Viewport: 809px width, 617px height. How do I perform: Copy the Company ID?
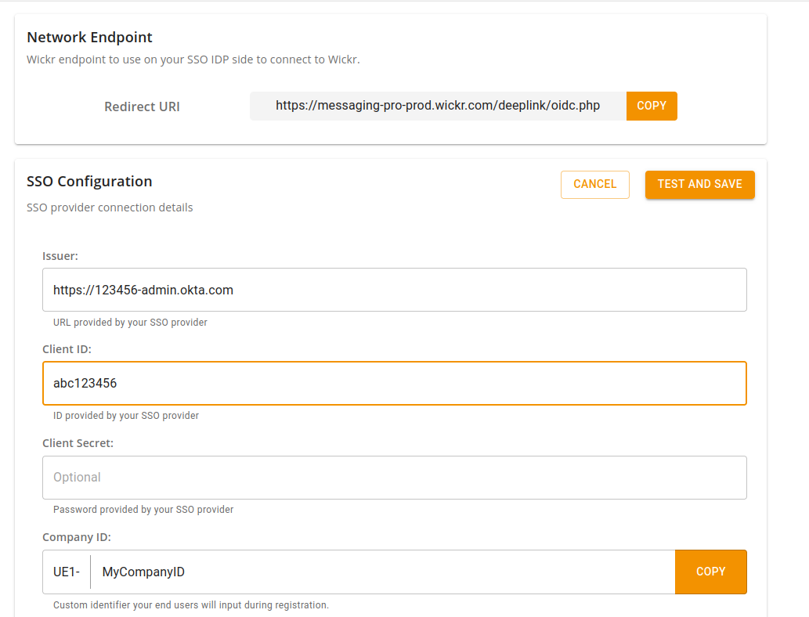(710, 572)
